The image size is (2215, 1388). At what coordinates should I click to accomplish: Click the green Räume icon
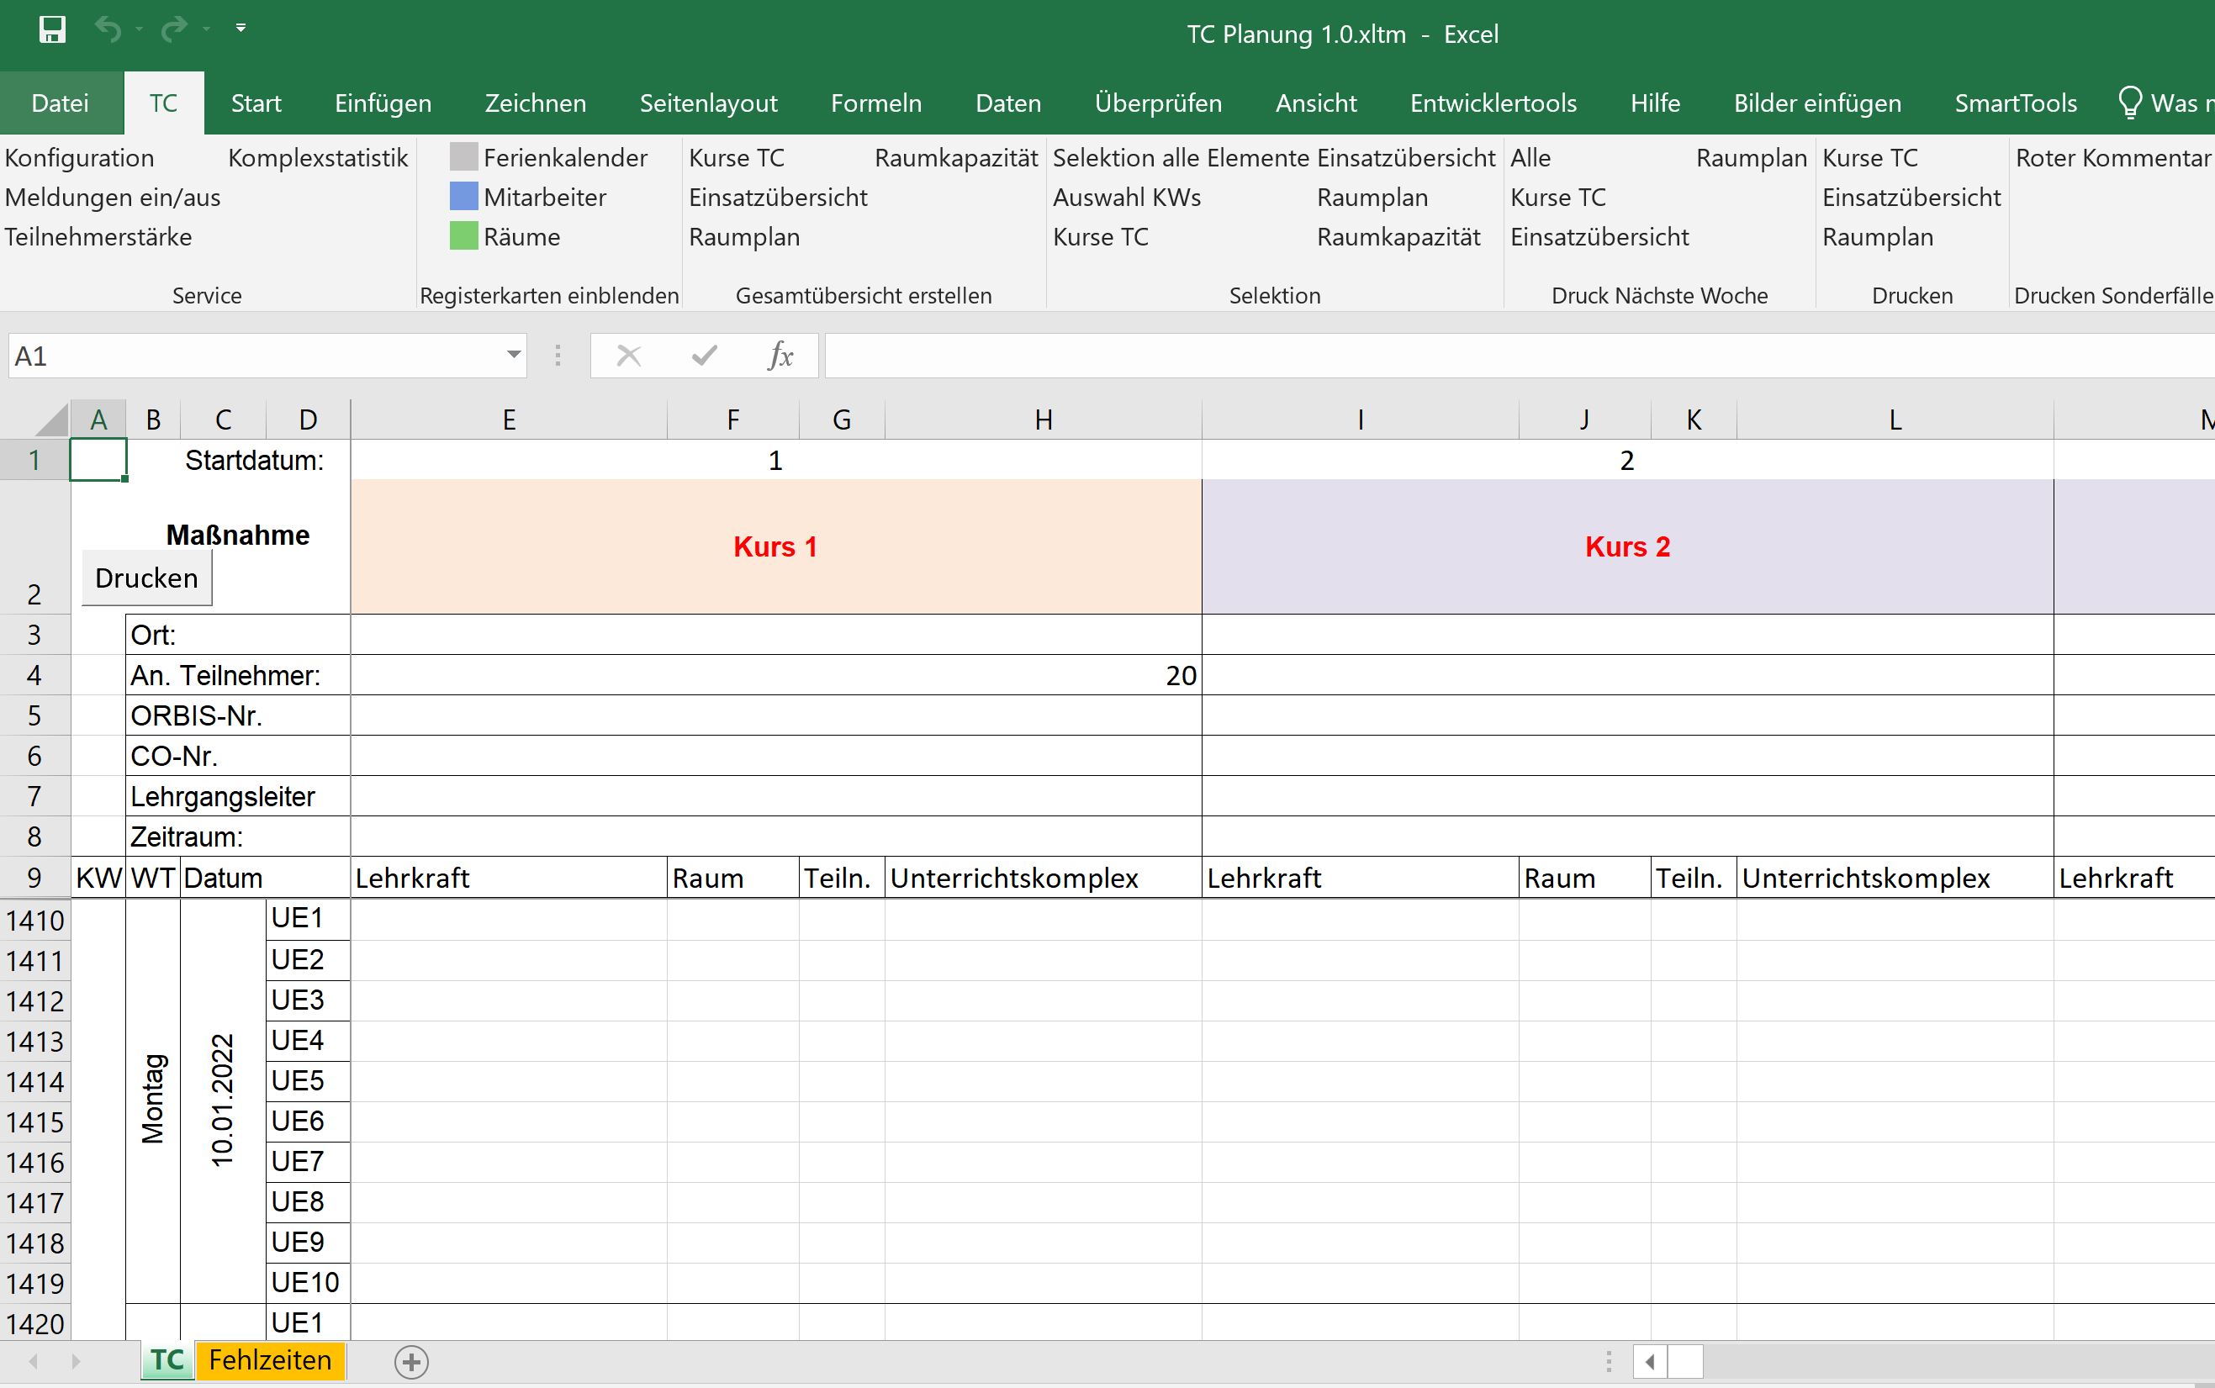tap(463, 236)
